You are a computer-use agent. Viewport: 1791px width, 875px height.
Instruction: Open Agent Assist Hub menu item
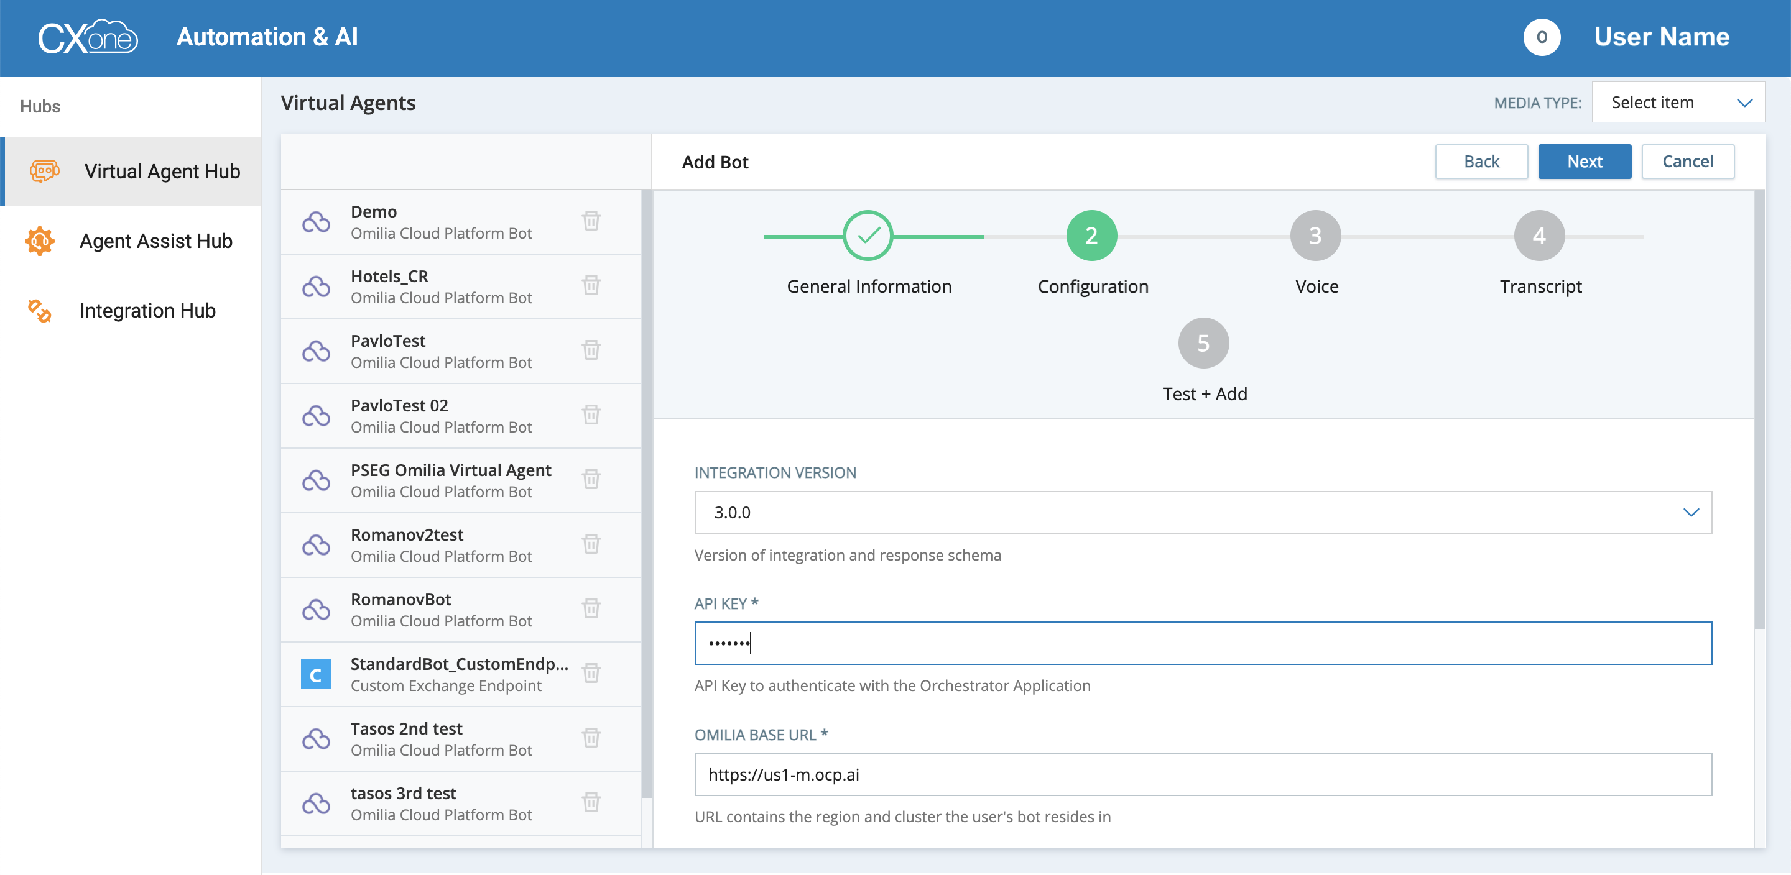pyautogui.click(x=155, y=241)
